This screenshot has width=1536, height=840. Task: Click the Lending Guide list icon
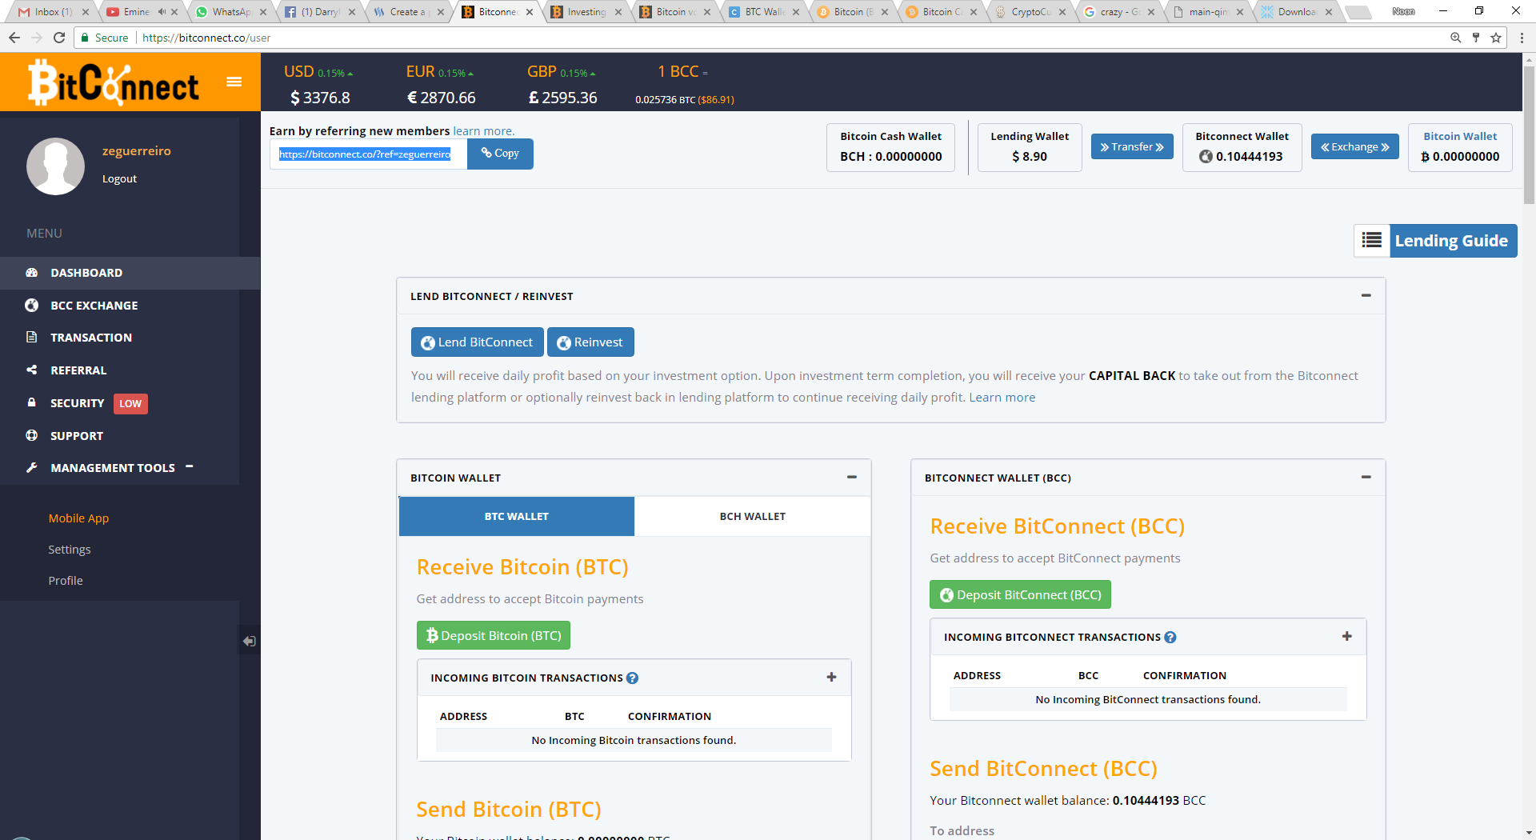point(1372,241)
